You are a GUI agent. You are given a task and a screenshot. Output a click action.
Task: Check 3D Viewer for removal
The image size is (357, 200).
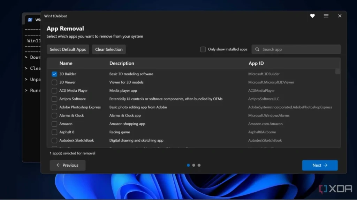coord(54,82)
